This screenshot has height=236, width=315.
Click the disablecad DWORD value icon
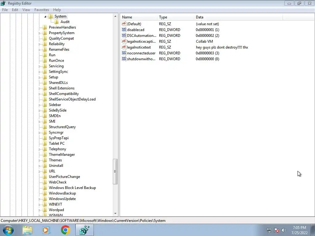tap(124, 29)
